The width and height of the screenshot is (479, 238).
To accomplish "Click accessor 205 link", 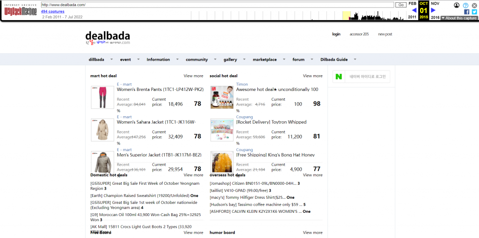I will click(359, 34).
